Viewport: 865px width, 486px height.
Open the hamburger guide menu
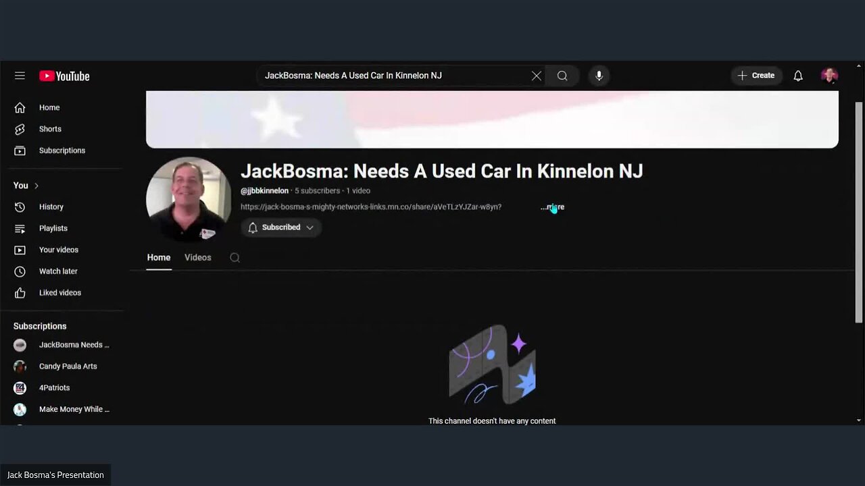point(20,76)
